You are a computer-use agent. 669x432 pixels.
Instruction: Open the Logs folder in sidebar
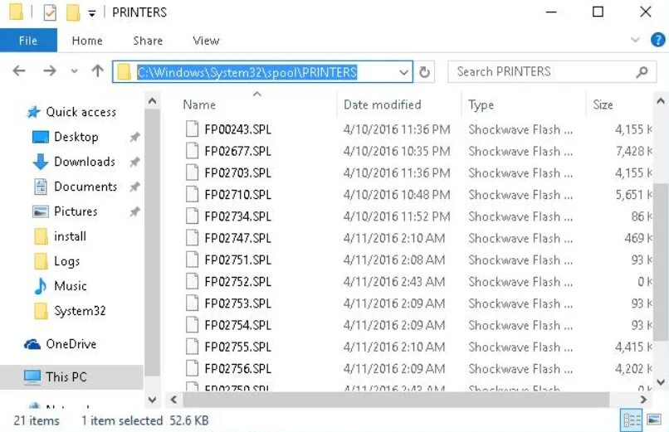pos(66,260)
